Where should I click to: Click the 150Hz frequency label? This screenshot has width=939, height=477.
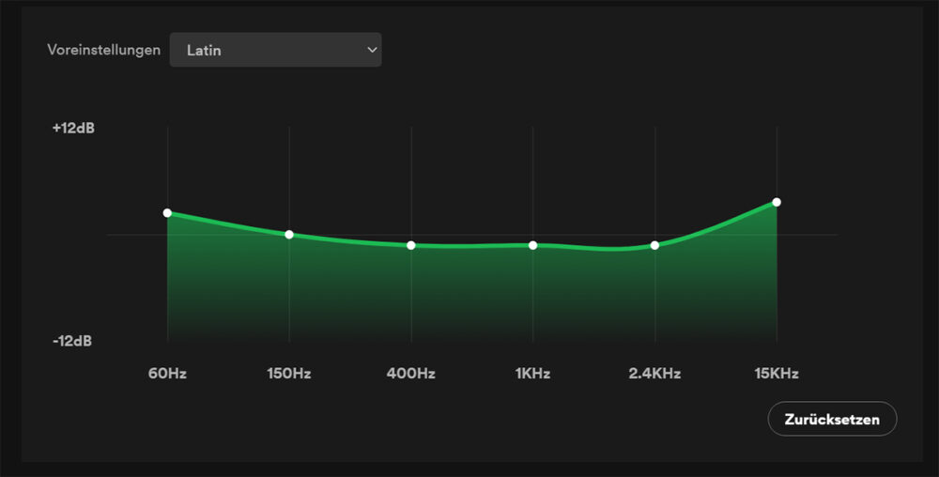pyautogui.click(x=289, y=374)
